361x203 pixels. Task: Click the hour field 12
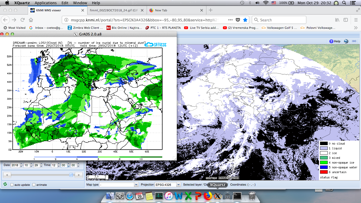(x=54, y=165)
